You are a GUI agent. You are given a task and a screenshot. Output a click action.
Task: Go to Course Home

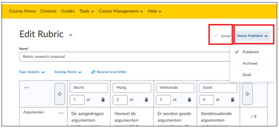(x=23, y=11)
